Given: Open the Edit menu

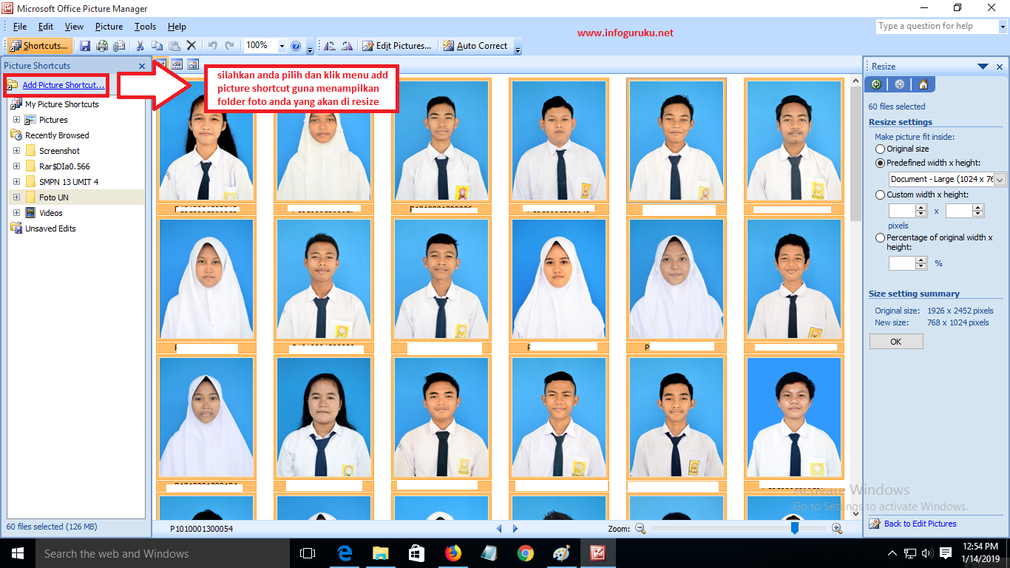Looking at the screenshot, I should (x=46, y=27).
